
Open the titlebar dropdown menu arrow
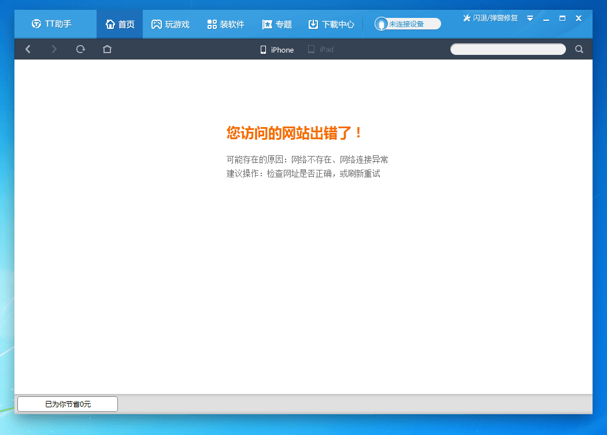tap(530, 18)
